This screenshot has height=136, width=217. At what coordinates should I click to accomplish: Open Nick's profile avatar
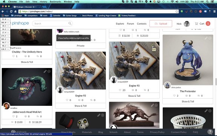[x=186, y=24]
